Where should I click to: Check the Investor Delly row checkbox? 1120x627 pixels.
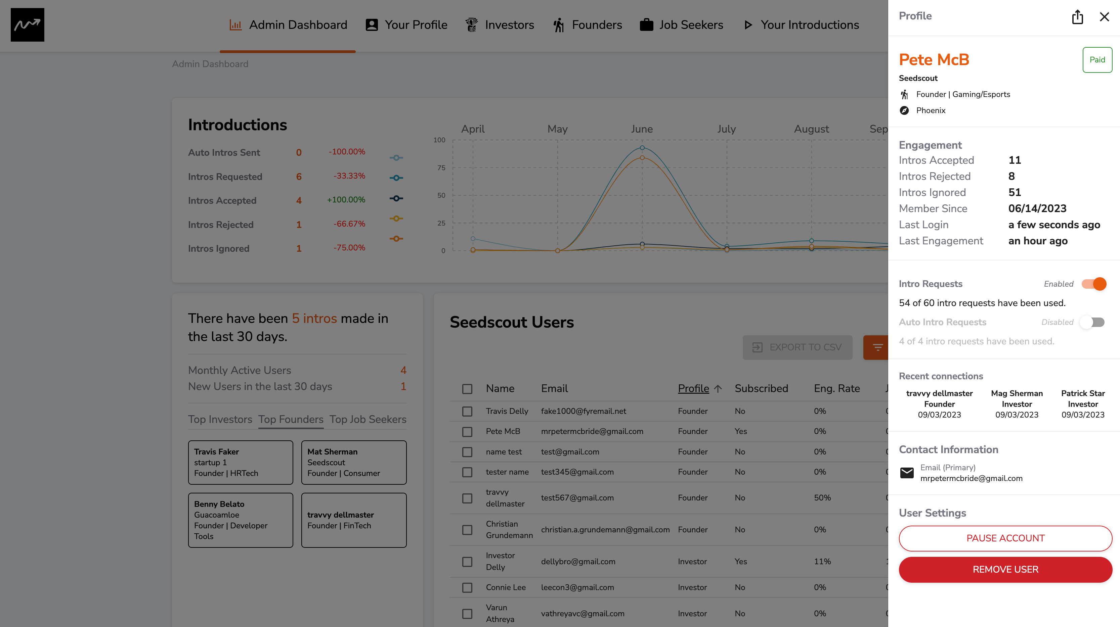[467, 562]
